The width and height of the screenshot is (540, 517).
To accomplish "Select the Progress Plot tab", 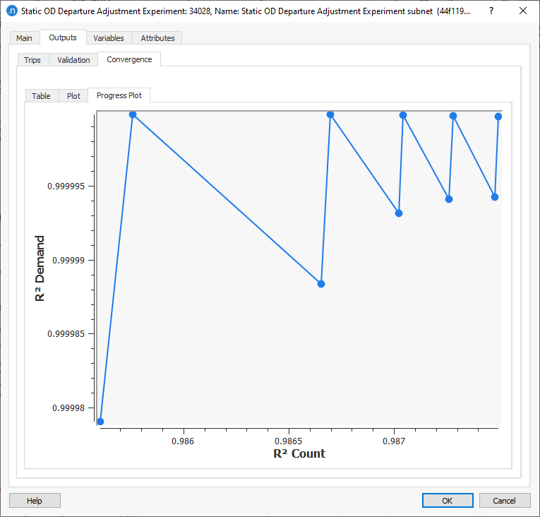I will (x=119, y=95).
